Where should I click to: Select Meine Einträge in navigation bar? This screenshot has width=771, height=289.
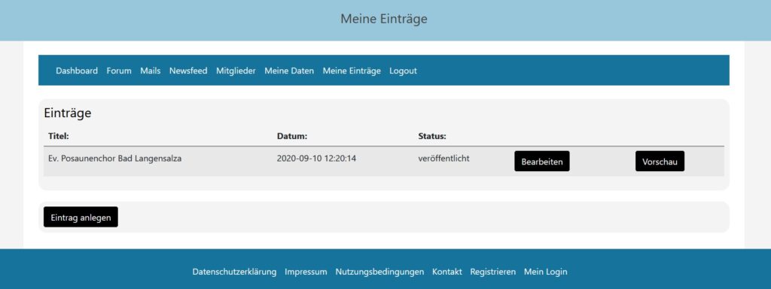point(352,71)
